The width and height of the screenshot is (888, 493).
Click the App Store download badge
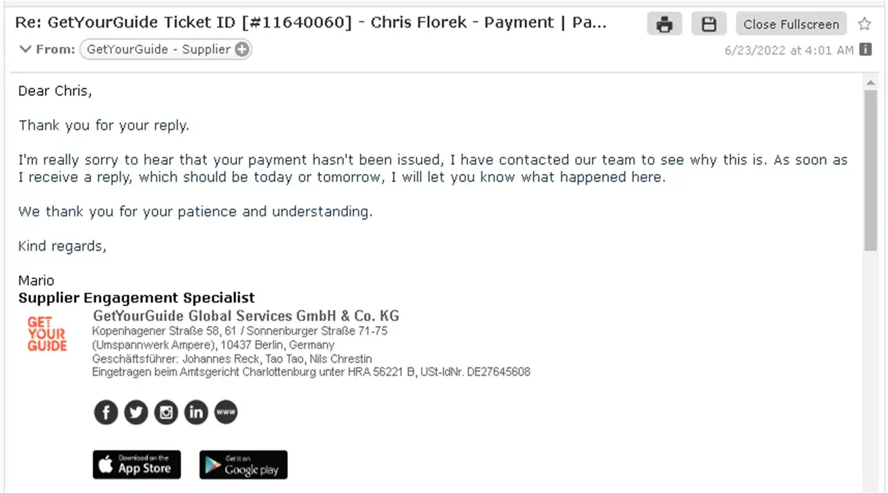click(x=137, y=465)
